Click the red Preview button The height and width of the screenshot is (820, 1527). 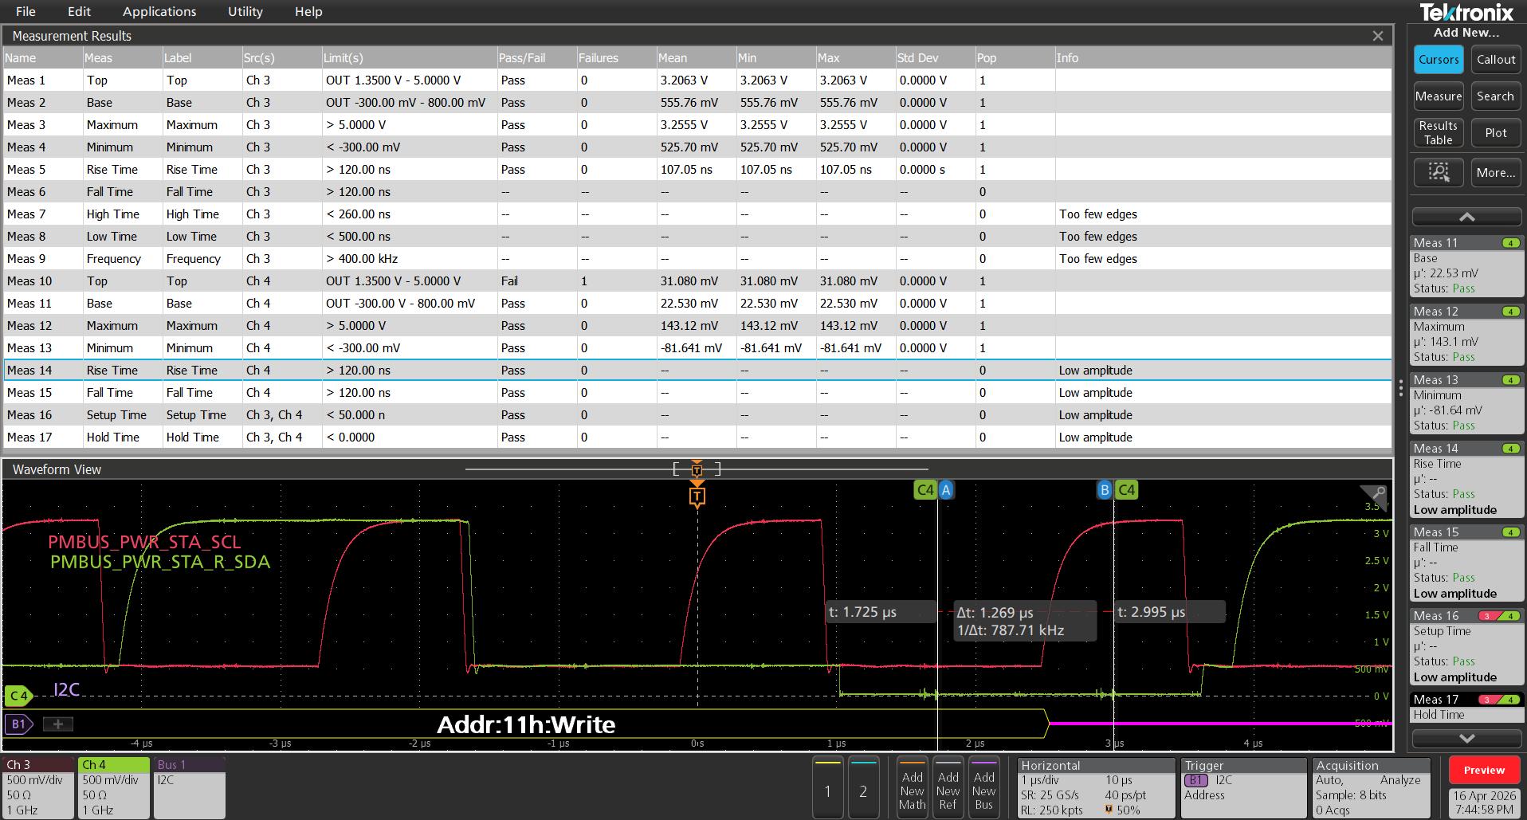(1484, 771)
